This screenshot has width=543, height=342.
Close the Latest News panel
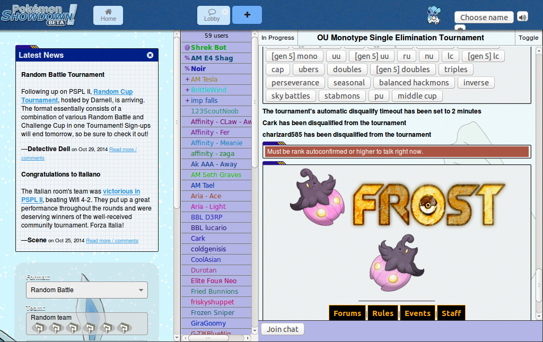150,55
